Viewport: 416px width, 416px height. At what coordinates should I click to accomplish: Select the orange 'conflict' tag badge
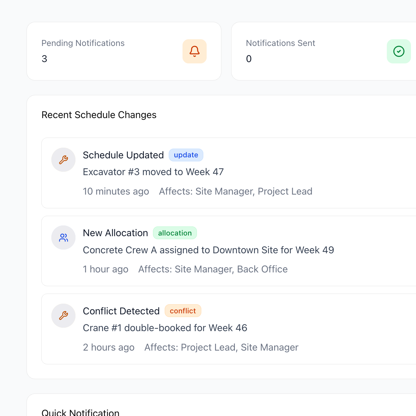coord(183,311)
